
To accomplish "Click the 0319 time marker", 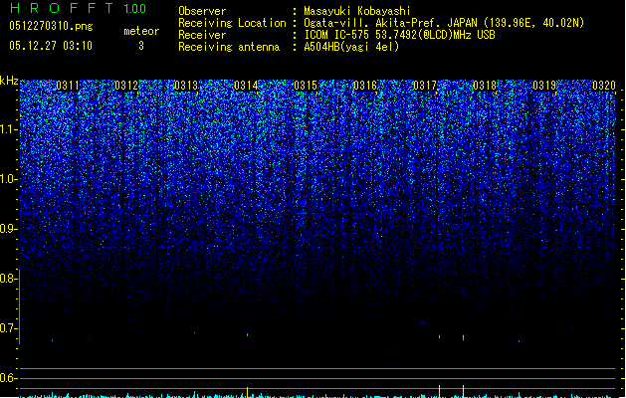I will pyautogui.click(x=544, y=86).
